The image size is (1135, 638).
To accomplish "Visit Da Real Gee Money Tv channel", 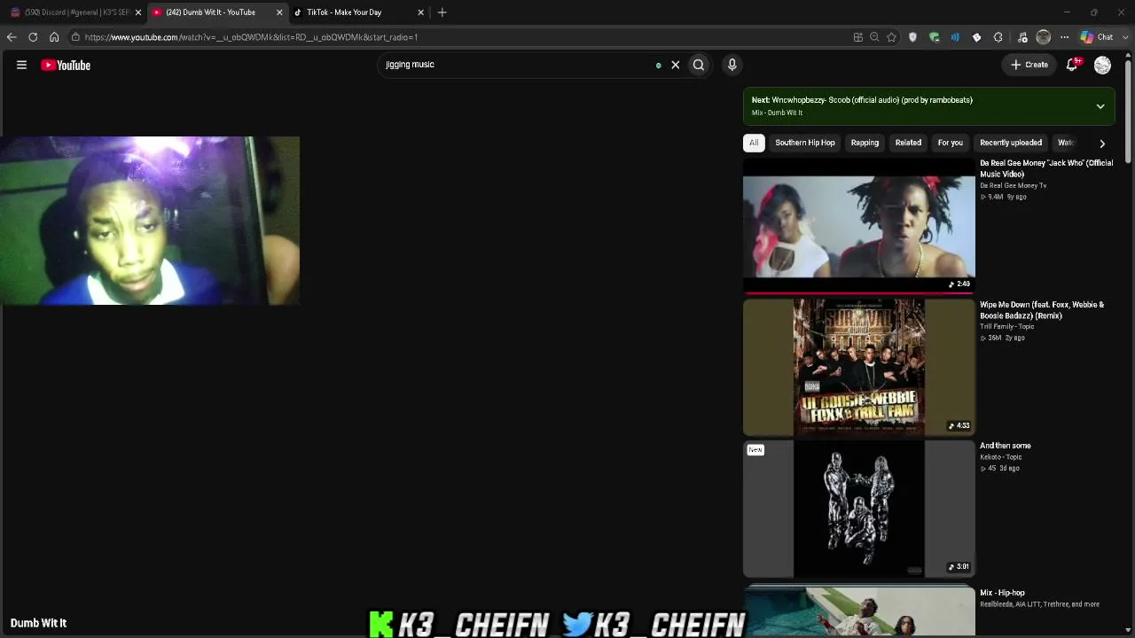I will tap(1014, 186).
